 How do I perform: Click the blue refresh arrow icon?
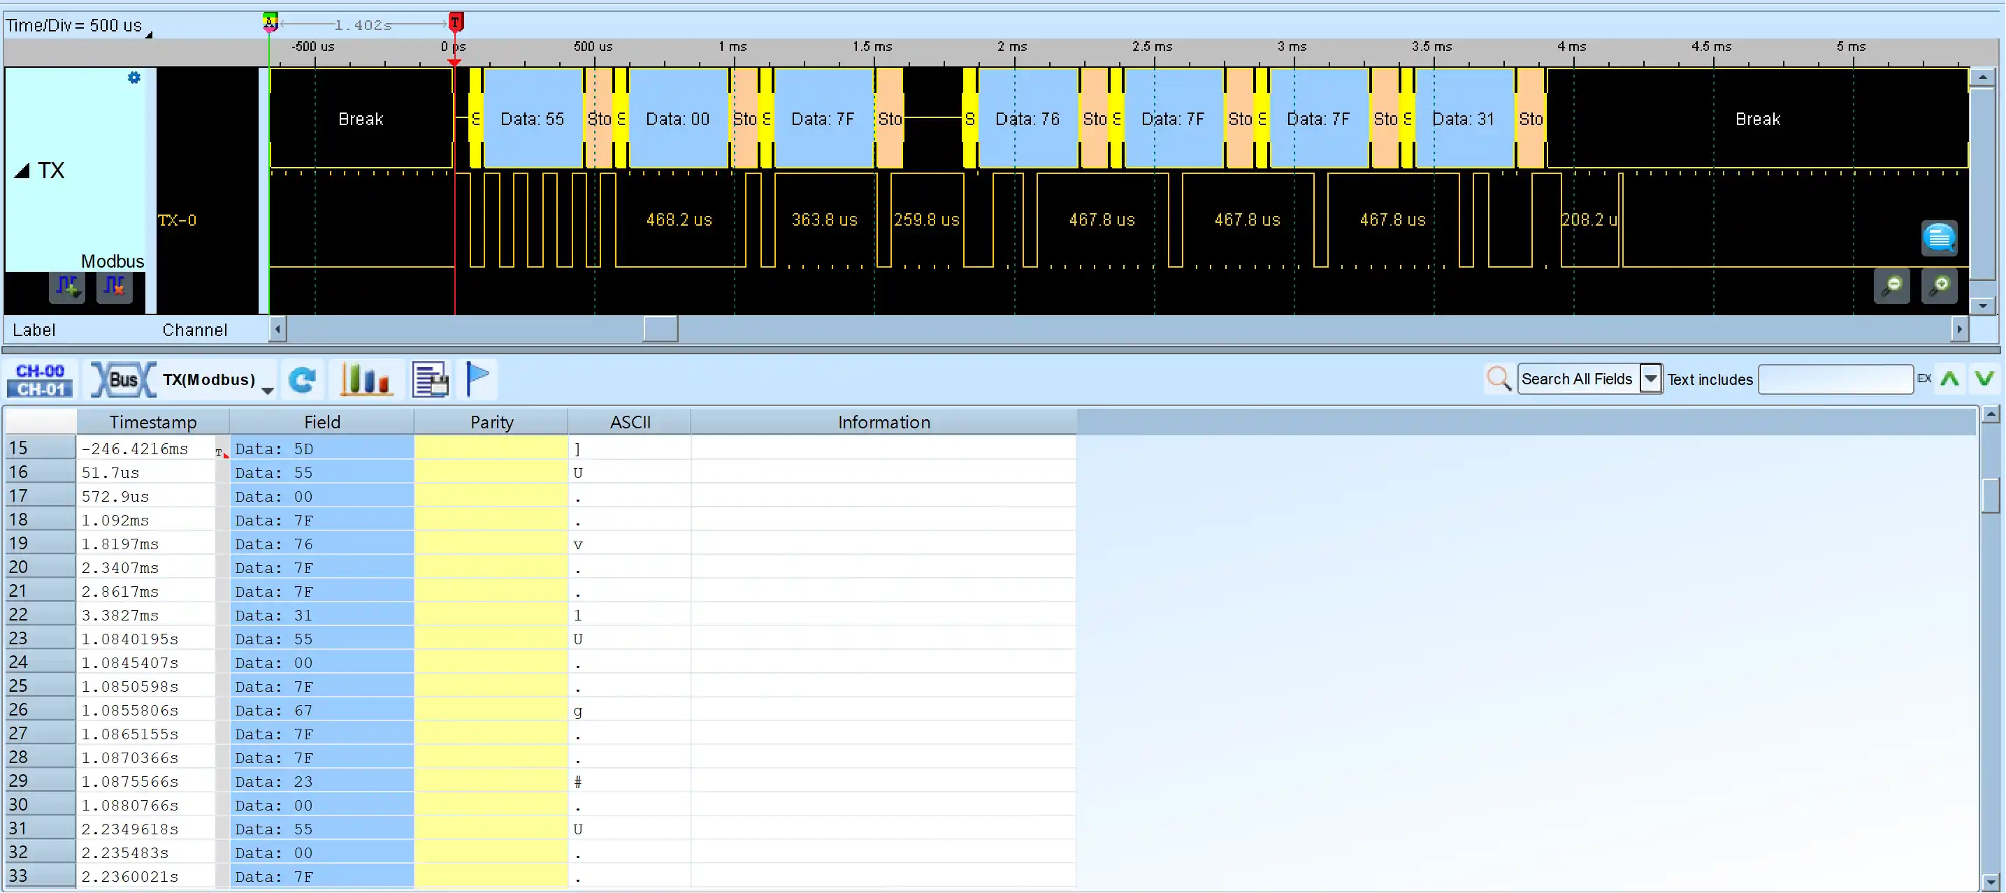point(302,380)
